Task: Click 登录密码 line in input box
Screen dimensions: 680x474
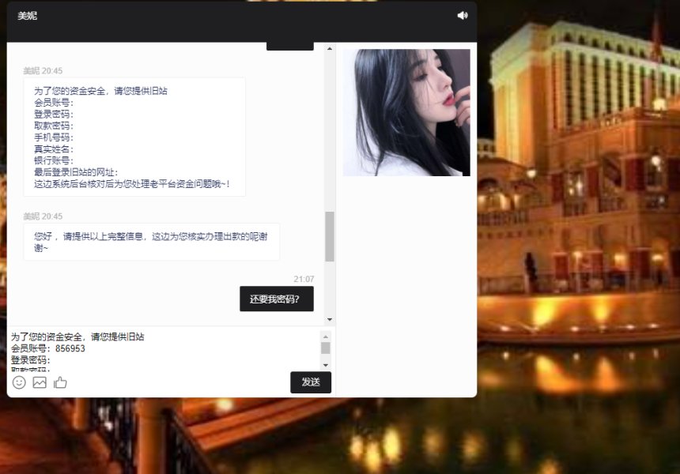Action: (31, 360)
